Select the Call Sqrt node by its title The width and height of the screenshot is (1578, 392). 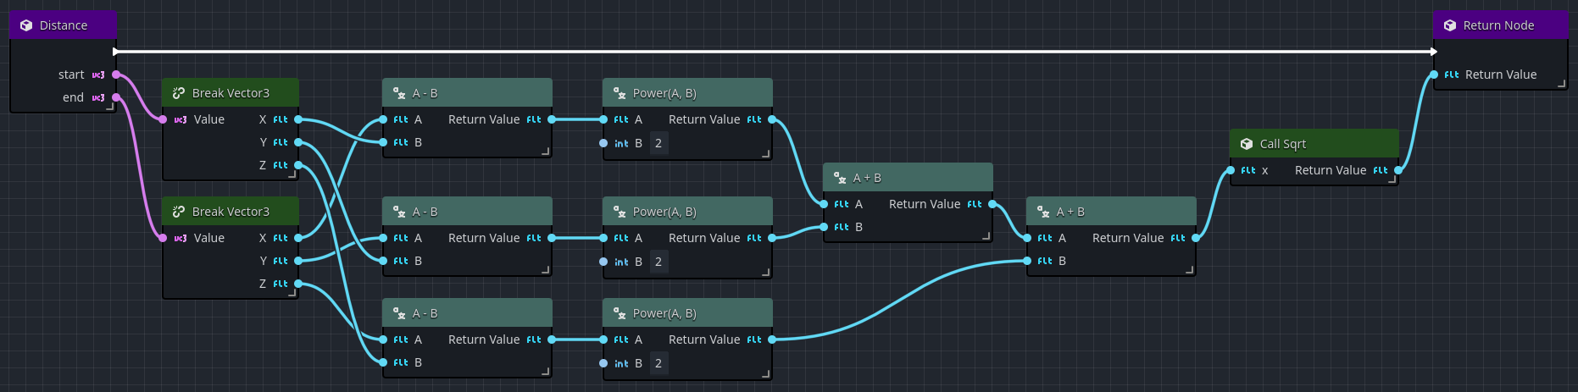pyautogui.click(x=1282, y=144)
